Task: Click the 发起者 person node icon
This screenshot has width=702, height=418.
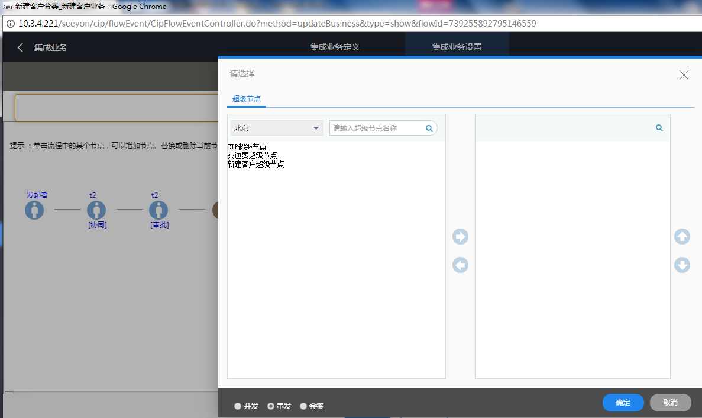Action: tap(34, 210)
